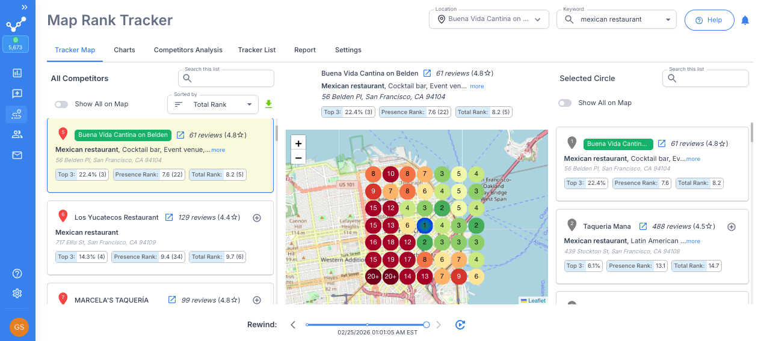
Task: Download competitors list with green arrow icon
Action: [269, 104]
